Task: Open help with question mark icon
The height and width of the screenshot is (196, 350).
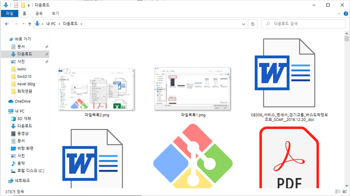Action: [x=346, y=14]
